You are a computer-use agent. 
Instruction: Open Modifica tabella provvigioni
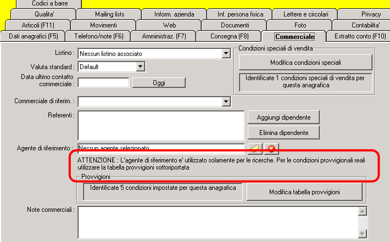pos(304,192)
